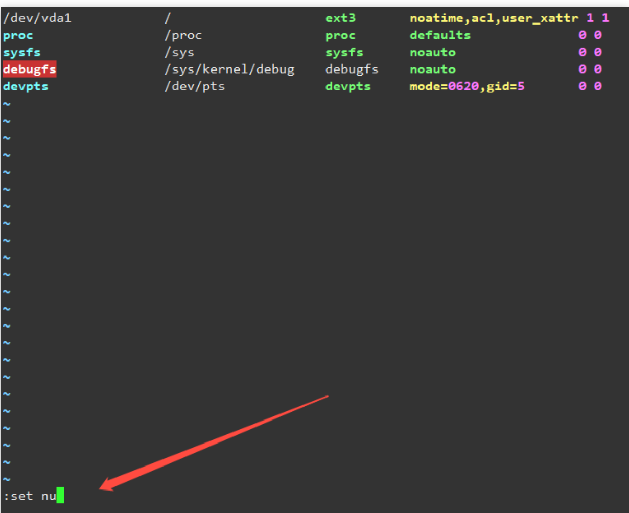Click the /proc mount point path
The height and width of the screenshot is (513, 629).
pos(183,36)
